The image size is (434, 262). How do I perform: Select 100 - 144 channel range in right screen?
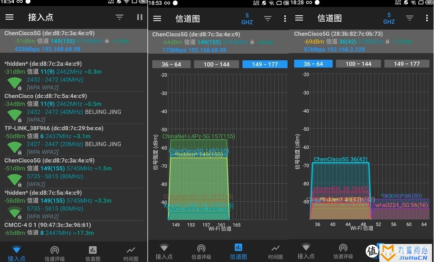358,63
